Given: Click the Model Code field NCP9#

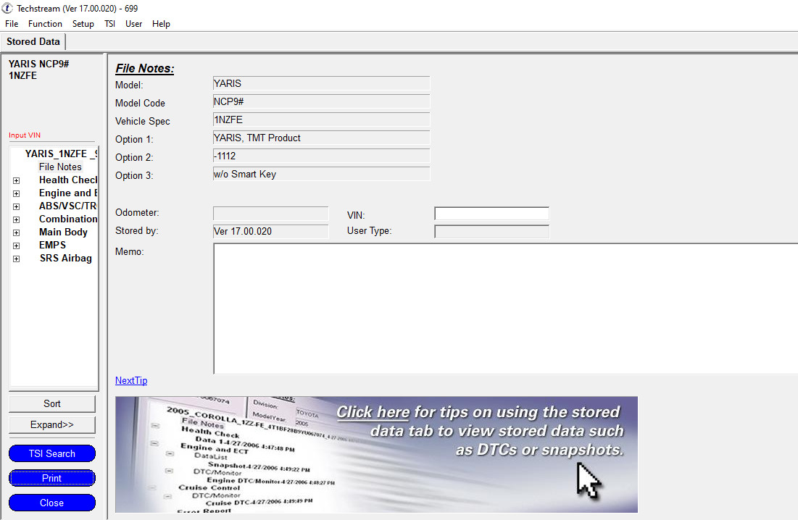Looking at the screenshot, I should coord(321,101).
